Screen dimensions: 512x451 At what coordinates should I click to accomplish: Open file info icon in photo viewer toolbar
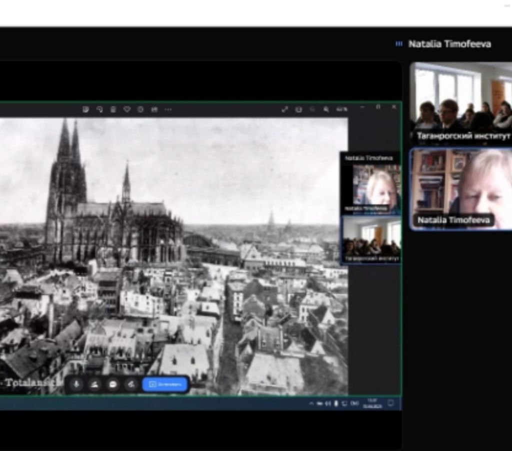(x=140, y=109)
